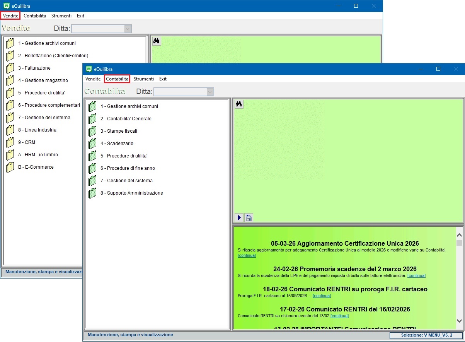This screenshot has width=465, height=342.
Task: Click the yellow folder icon for Fatturazione
Action: 10,68
